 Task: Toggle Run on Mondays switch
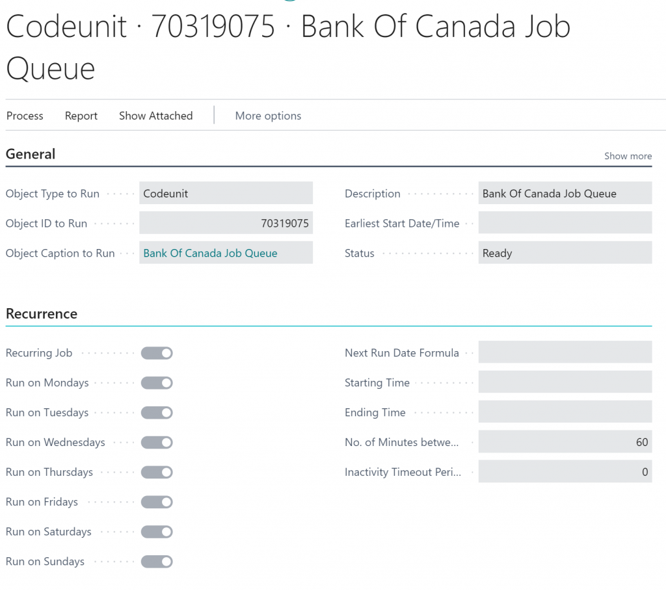coord(157,382)
